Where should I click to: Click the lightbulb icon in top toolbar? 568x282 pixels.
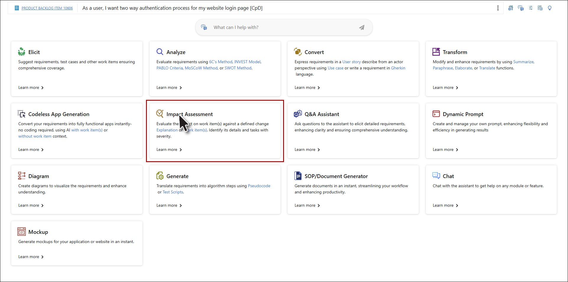coord(550,8)
